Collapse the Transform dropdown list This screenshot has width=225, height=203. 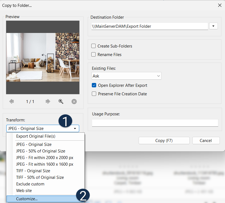(75, 129)
